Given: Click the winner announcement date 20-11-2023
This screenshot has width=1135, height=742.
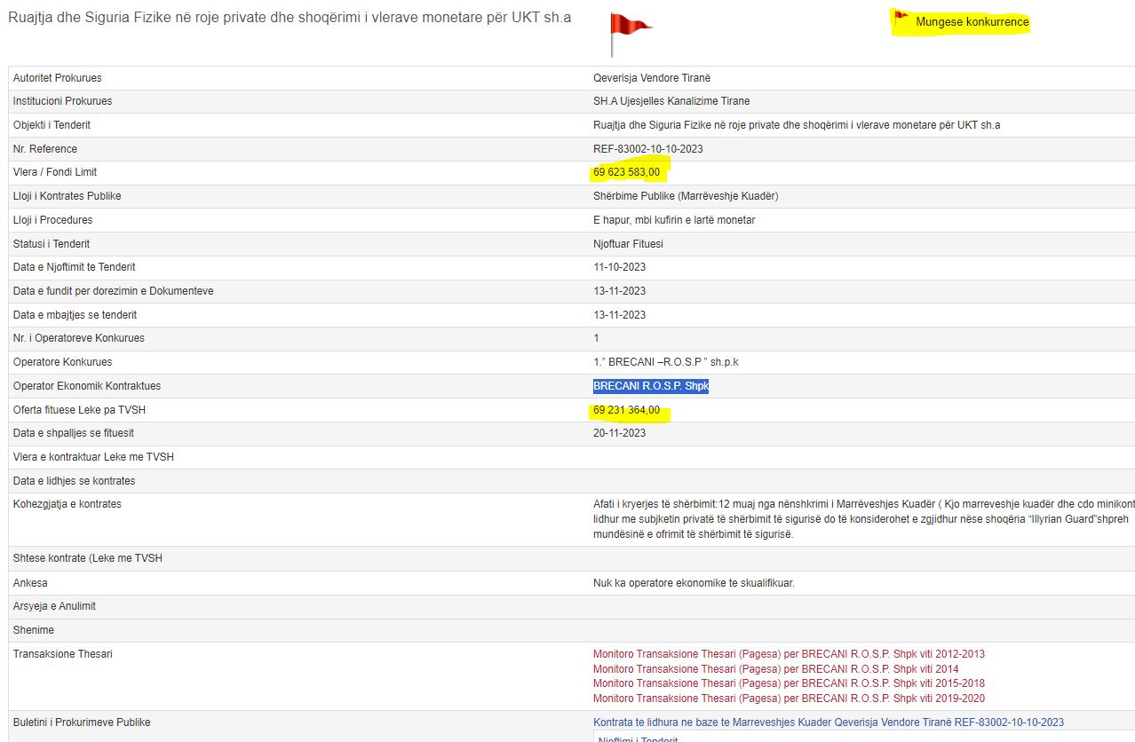Looking at the screenshot, I should (x=619, y=433).
